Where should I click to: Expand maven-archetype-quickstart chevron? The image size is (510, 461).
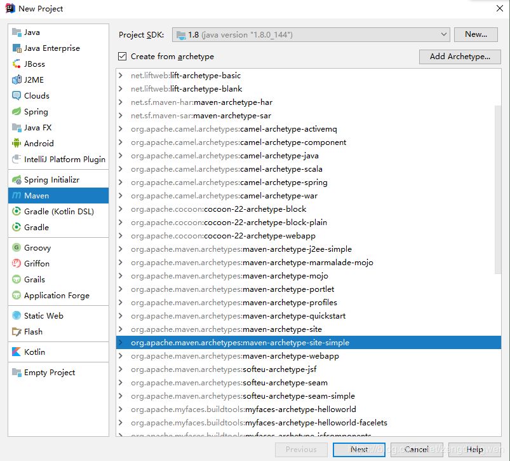121,315
